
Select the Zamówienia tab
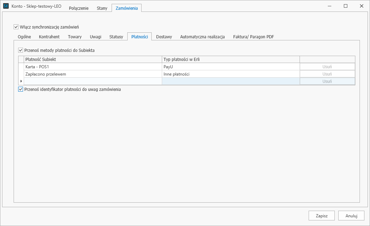tap(127, 8)
